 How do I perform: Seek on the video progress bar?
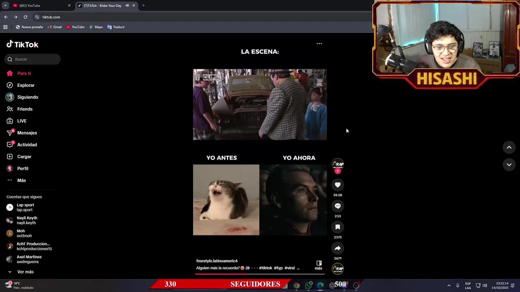click(260, 274)
